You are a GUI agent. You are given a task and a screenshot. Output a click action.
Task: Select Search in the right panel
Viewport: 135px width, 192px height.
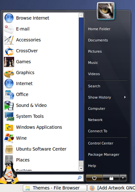94,86
